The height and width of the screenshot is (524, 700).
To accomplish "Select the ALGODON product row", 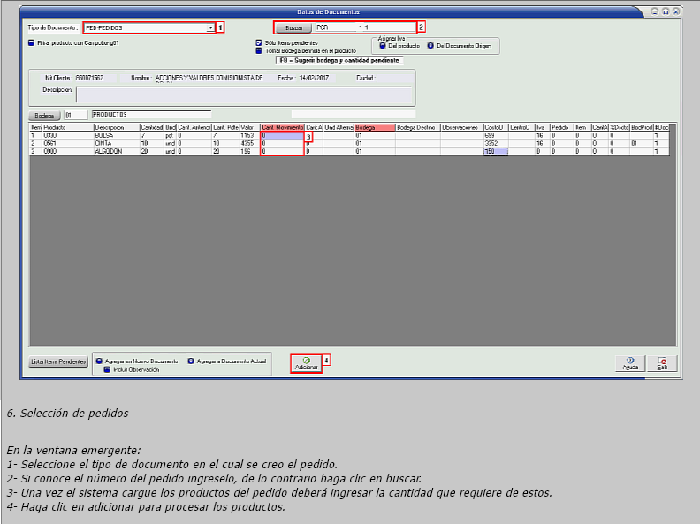I will click(x=110, y=151).
